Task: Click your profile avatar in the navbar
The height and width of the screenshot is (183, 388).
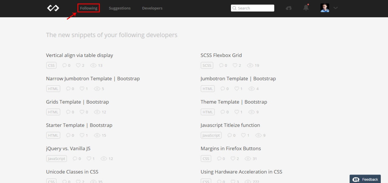Action: [324, 8]
